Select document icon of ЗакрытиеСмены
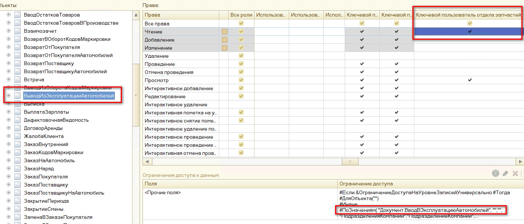The height and width of the screenshot is (224, 524). point(17,209)
